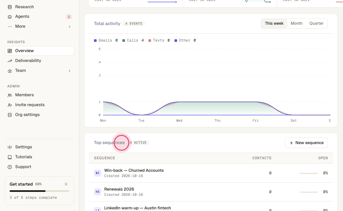The image size is (343, 211).
Task: Toggle the Other legend series
Action: point(185,41)
